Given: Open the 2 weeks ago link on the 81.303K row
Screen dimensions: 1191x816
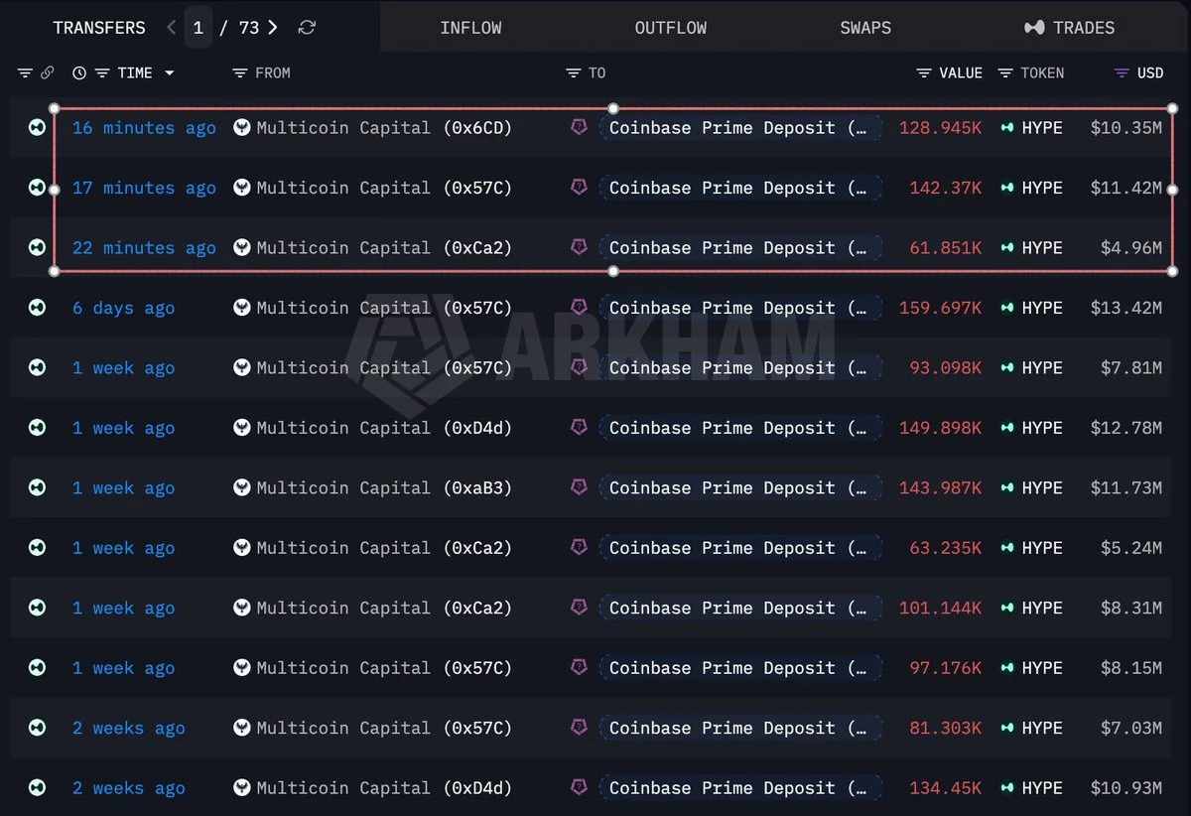Looking at the screenshot, I should [x=128, y=729].
